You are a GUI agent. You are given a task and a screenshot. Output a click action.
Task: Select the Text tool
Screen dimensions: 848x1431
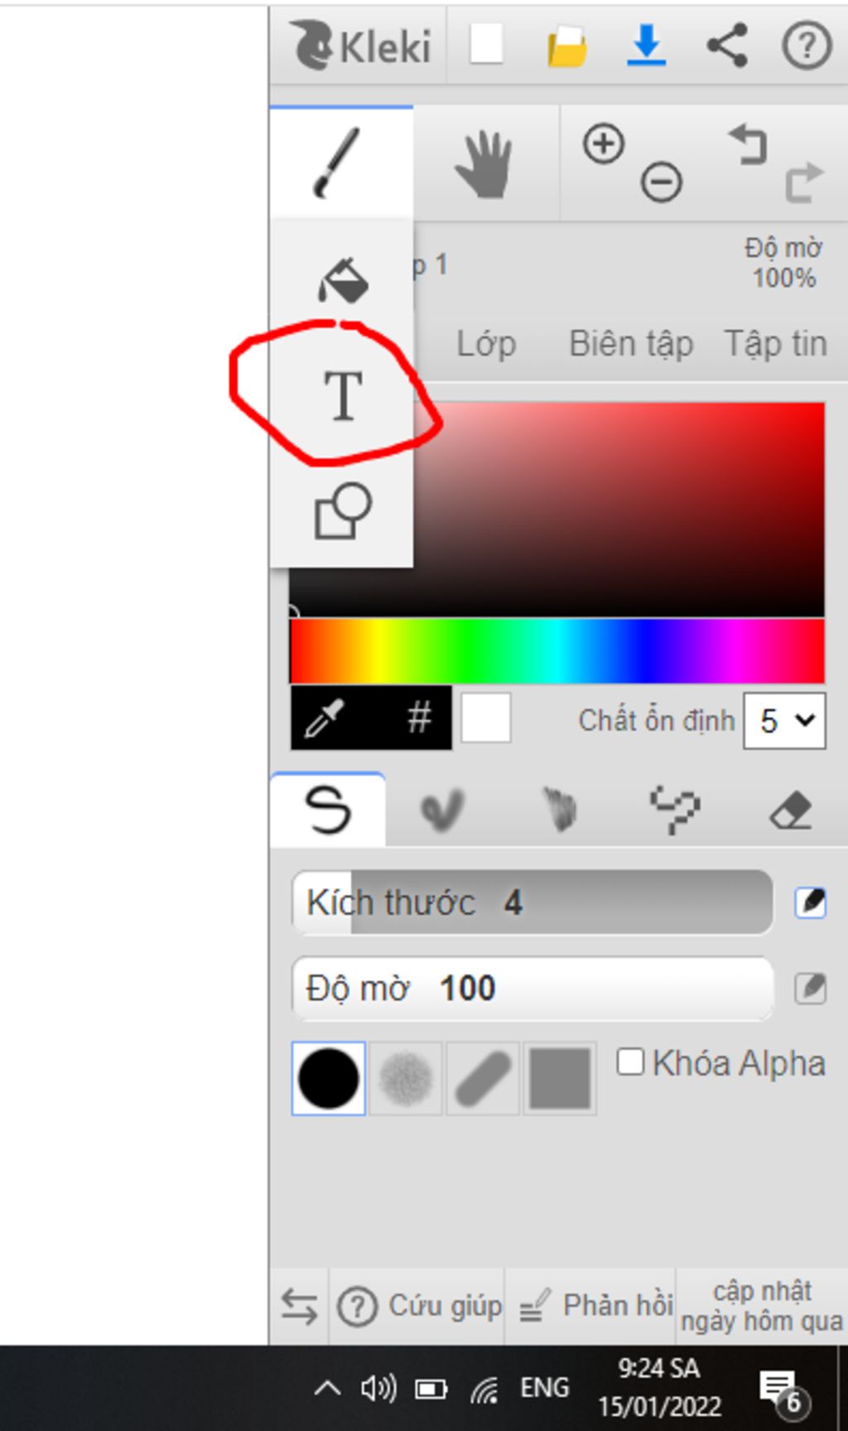[x=342, y=395]
